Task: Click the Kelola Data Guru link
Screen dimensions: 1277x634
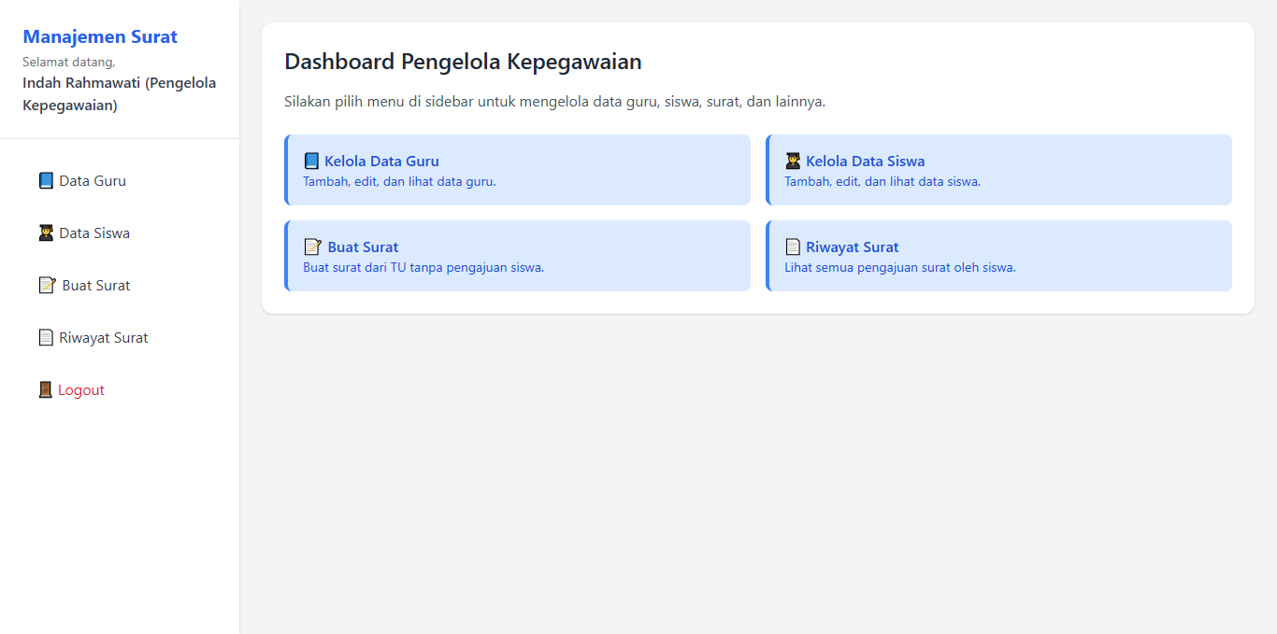Action: (x=382, y=160)
